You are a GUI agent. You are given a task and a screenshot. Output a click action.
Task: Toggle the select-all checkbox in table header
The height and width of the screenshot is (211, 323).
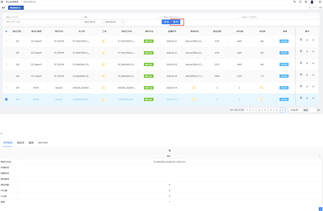coord(6,31)
